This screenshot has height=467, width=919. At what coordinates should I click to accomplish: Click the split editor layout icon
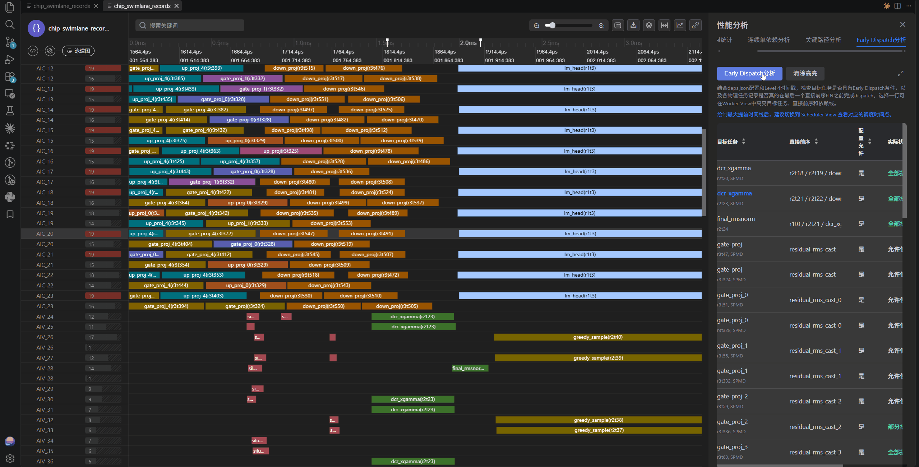[897, 6]
